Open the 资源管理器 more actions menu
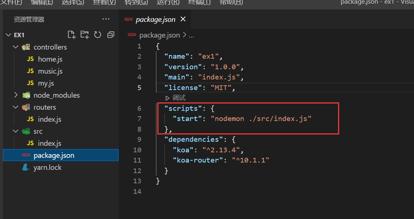Viewport: 414px width, 219px height. pyautogui.click(x=106, y=19)
